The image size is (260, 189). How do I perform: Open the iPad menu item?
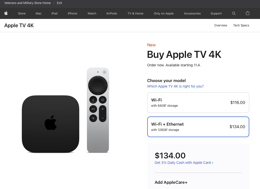click(54, 13)
